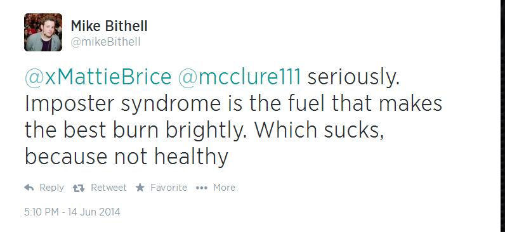Screen dimensions: 505x232
Task: Click the three-dots More icon
Action: 202,188
